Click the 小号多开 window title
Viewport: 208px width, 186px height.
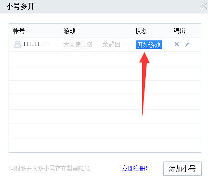tap(20, 7)
